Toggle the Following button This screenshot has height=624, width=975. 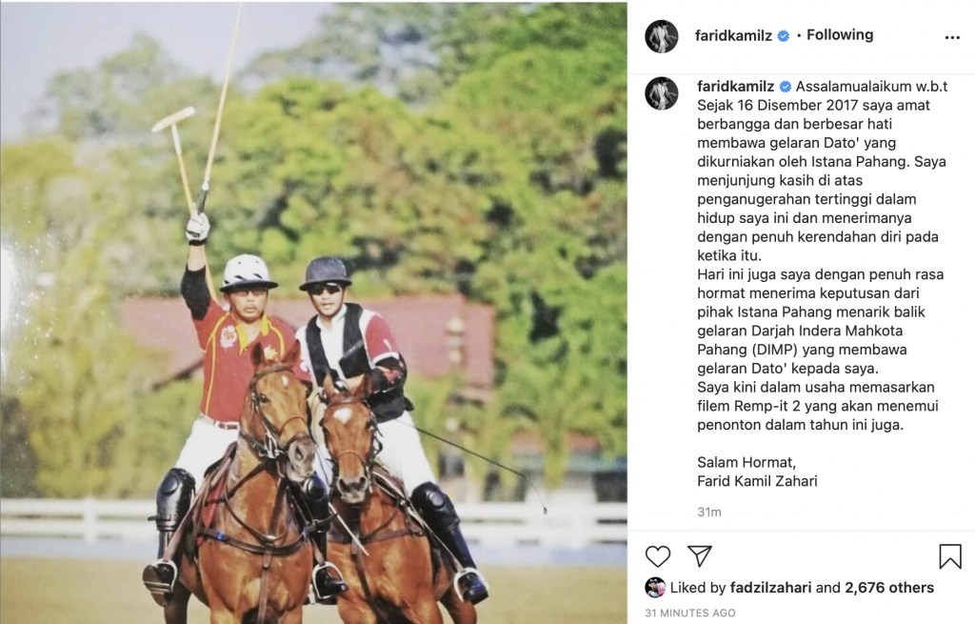coord(840,35)
